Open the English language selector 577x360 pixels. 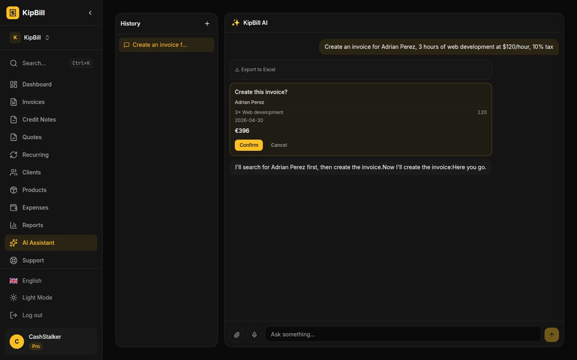coord(32,281)
